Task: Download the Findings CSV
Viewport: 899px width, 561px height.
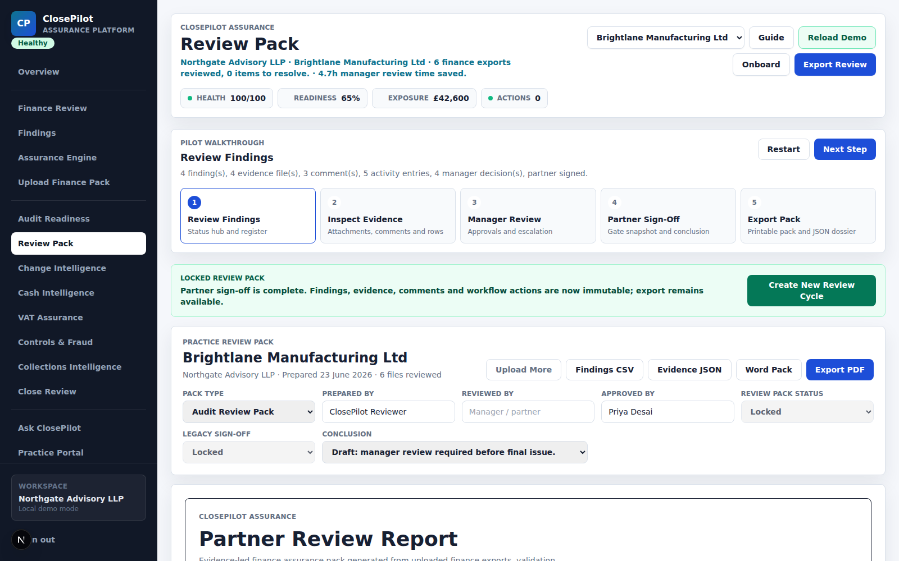Action: pyautogui.click(x=604, y=370)
